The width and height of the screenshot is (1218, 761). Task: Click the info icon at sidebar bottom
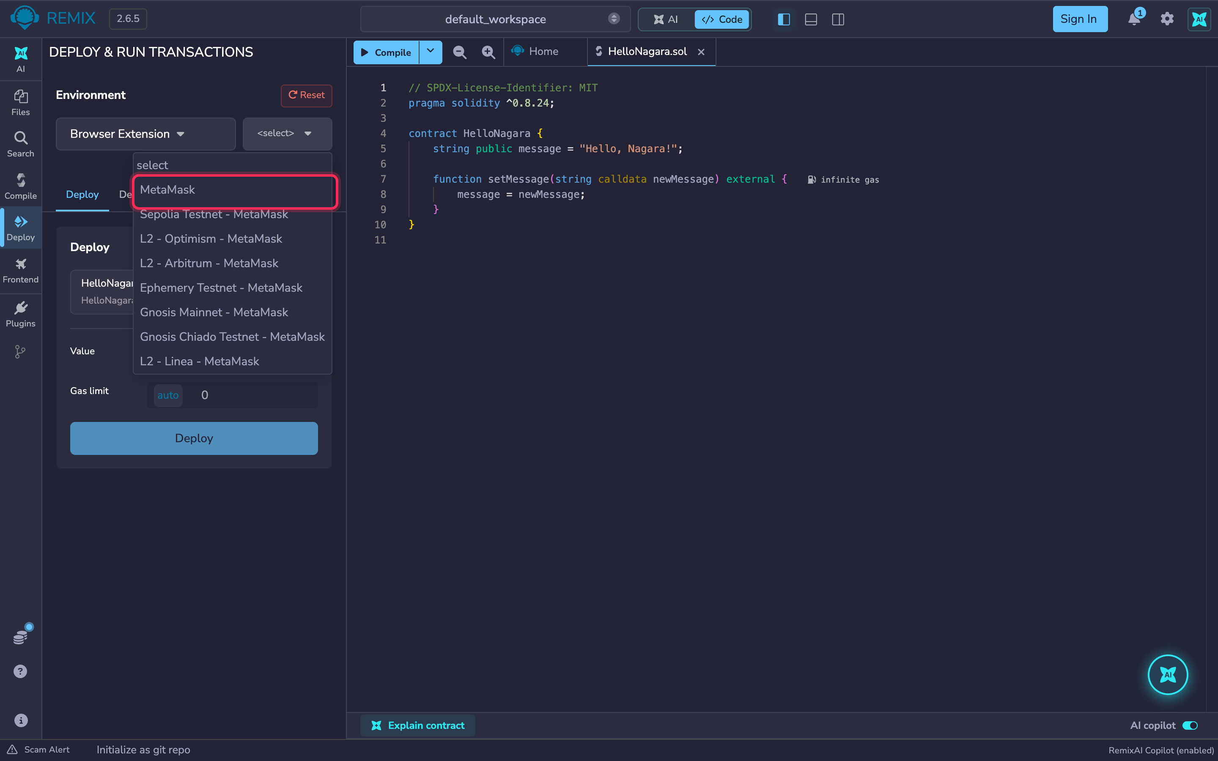(x=21, y=720)
